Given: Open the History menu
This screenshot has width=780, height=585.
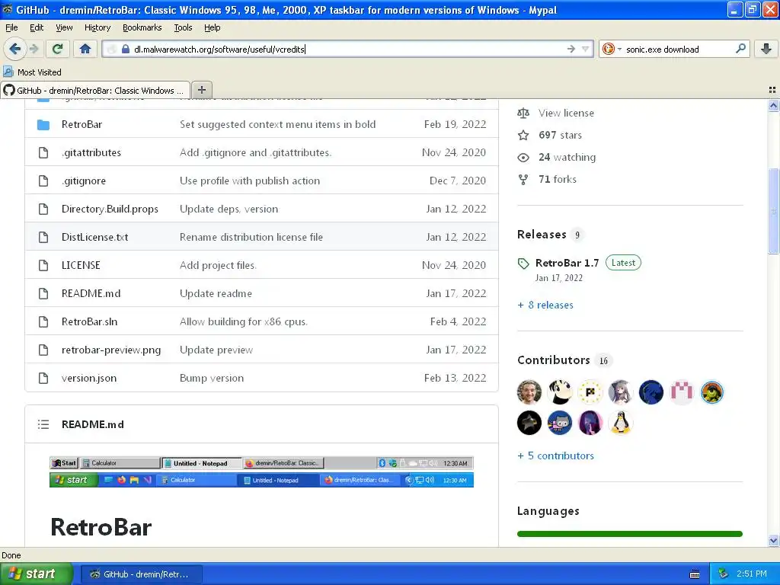Looking at the screenshot, I should tap(97, 27).
